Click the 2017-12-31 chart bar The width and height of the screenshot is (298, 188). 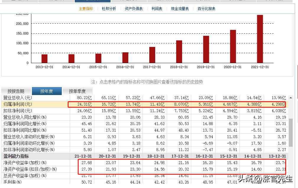point(152,55)
